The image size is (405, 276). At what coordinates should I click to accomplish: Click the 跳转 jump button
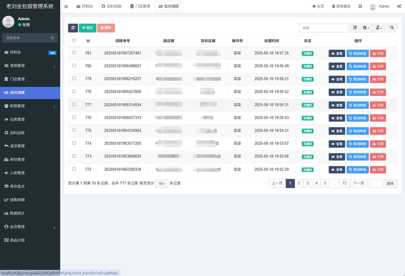coord(390,183)
